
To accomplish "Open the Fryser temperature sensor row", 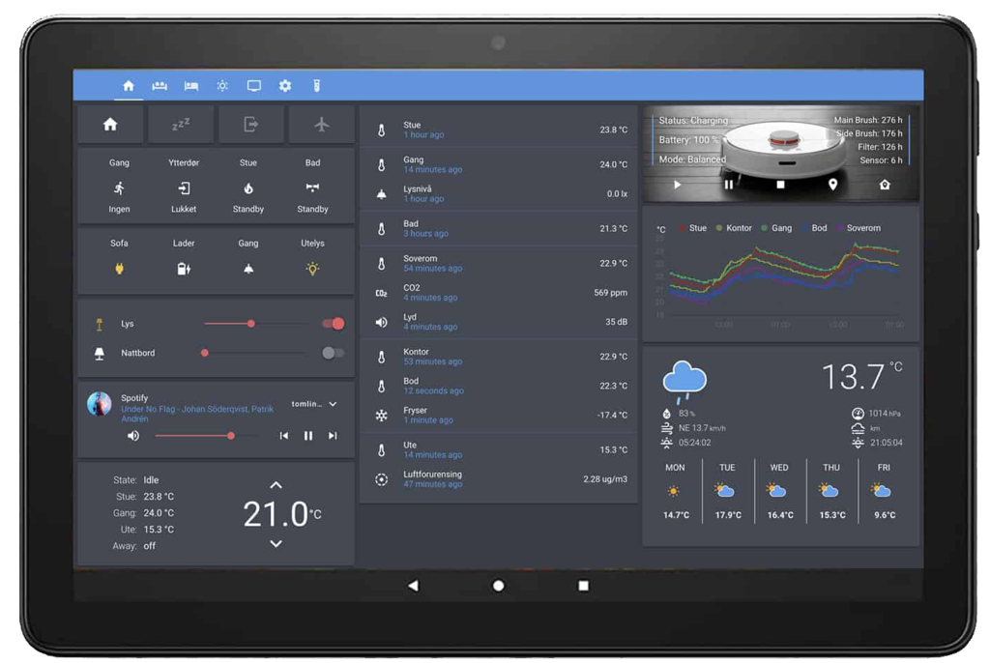I will [498, 416].
